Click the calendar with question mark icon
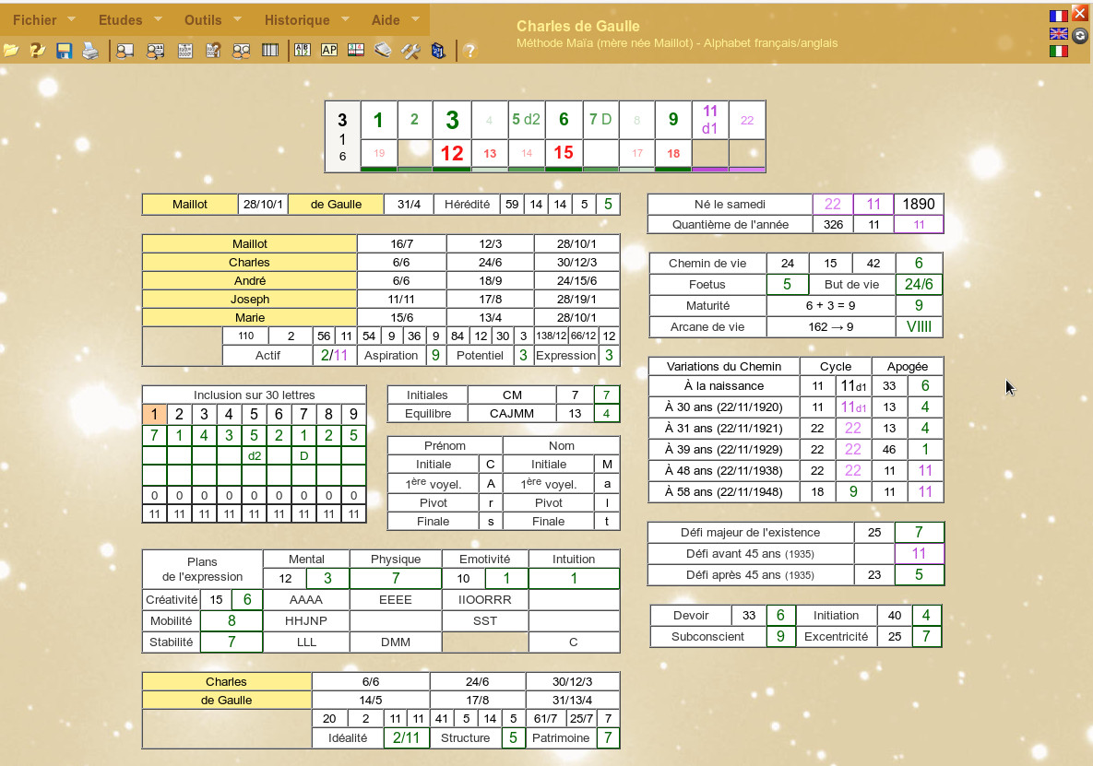Image resolution: width=1093 pixels, height=766 pixels. [x=213, y=50]
